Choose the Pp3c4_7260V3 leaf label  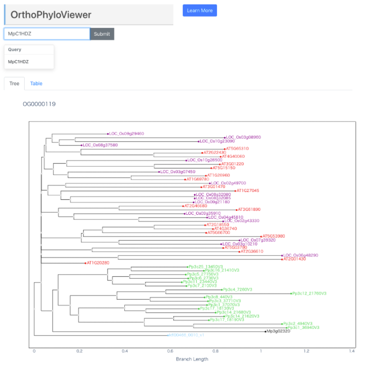(238, 290)
